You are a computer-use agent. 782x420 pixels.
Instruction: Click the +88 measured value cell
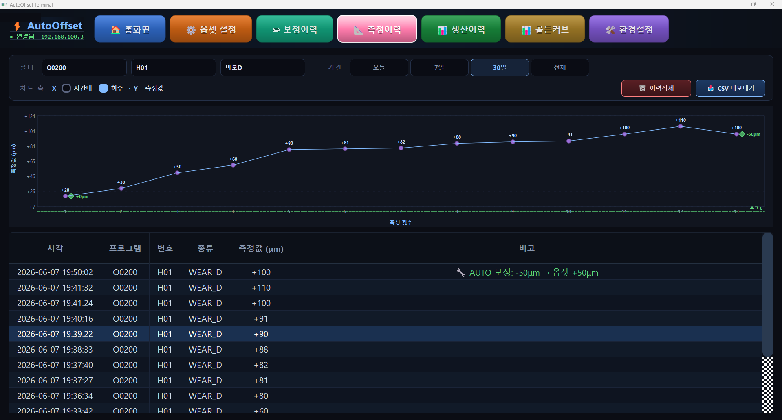[261, 350]
